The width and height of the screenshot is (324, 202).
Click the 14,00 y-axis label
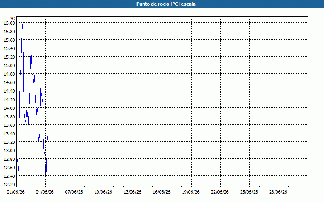[x=9, y=108]
